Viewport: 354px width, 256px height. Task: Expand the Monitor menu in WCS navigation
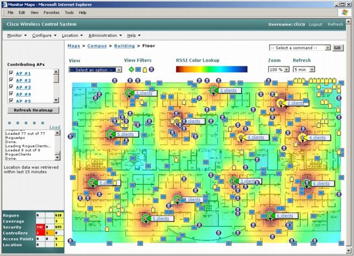point(17,36)
